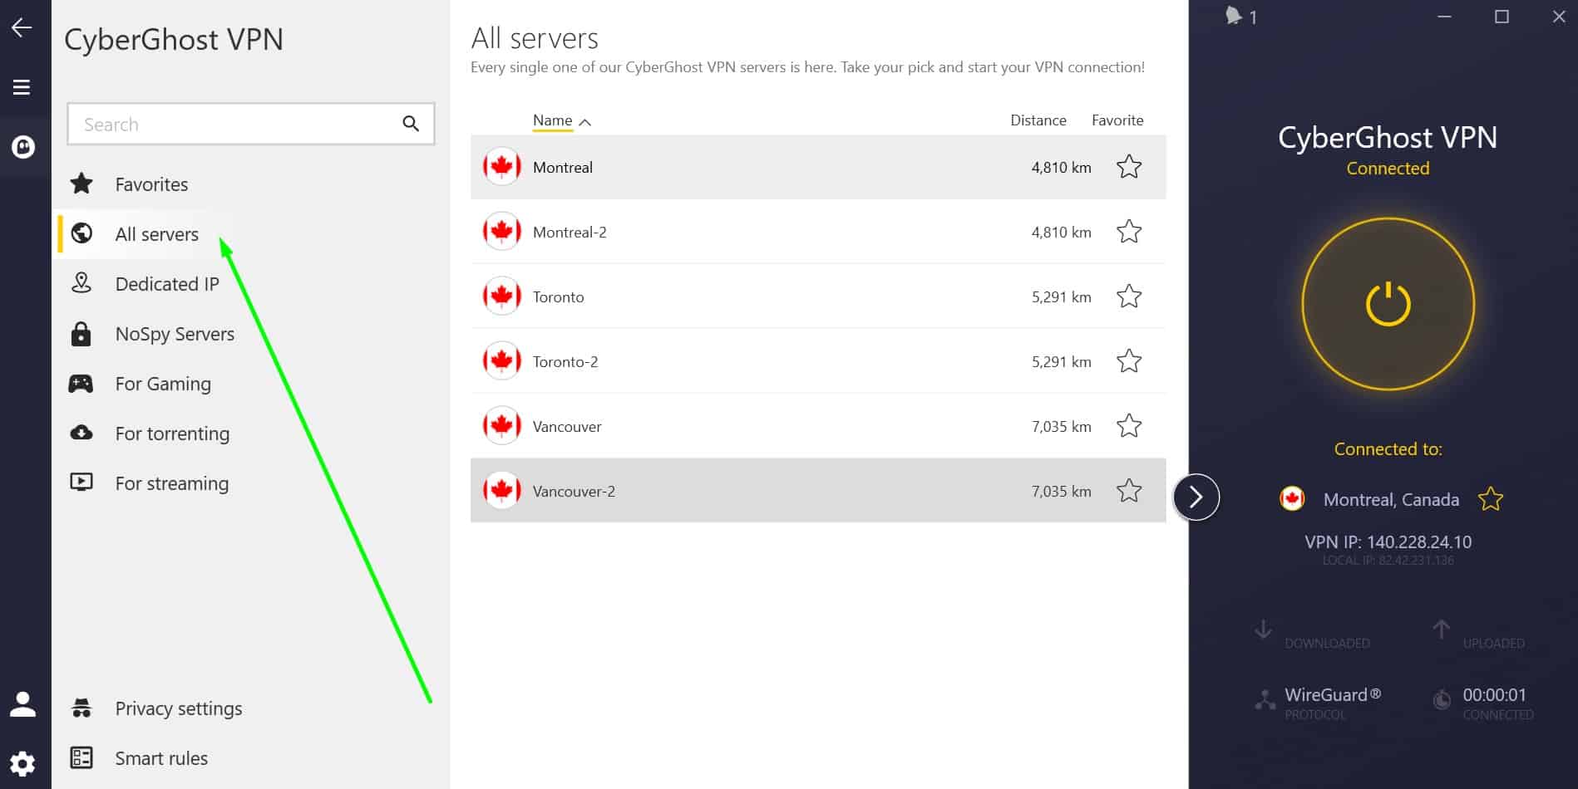This screenshot has width=1578, height=789.
Task: Favorite the Vancouver-2 server star
Action: coord(1129,491)
